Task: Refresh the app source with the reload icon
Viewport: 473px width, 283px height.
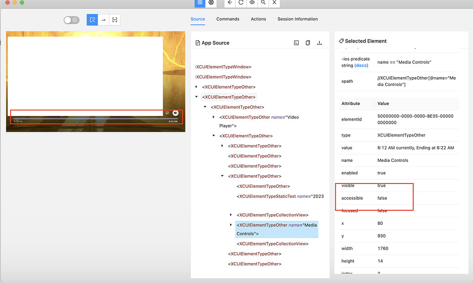Action: (x=240, y=3)
